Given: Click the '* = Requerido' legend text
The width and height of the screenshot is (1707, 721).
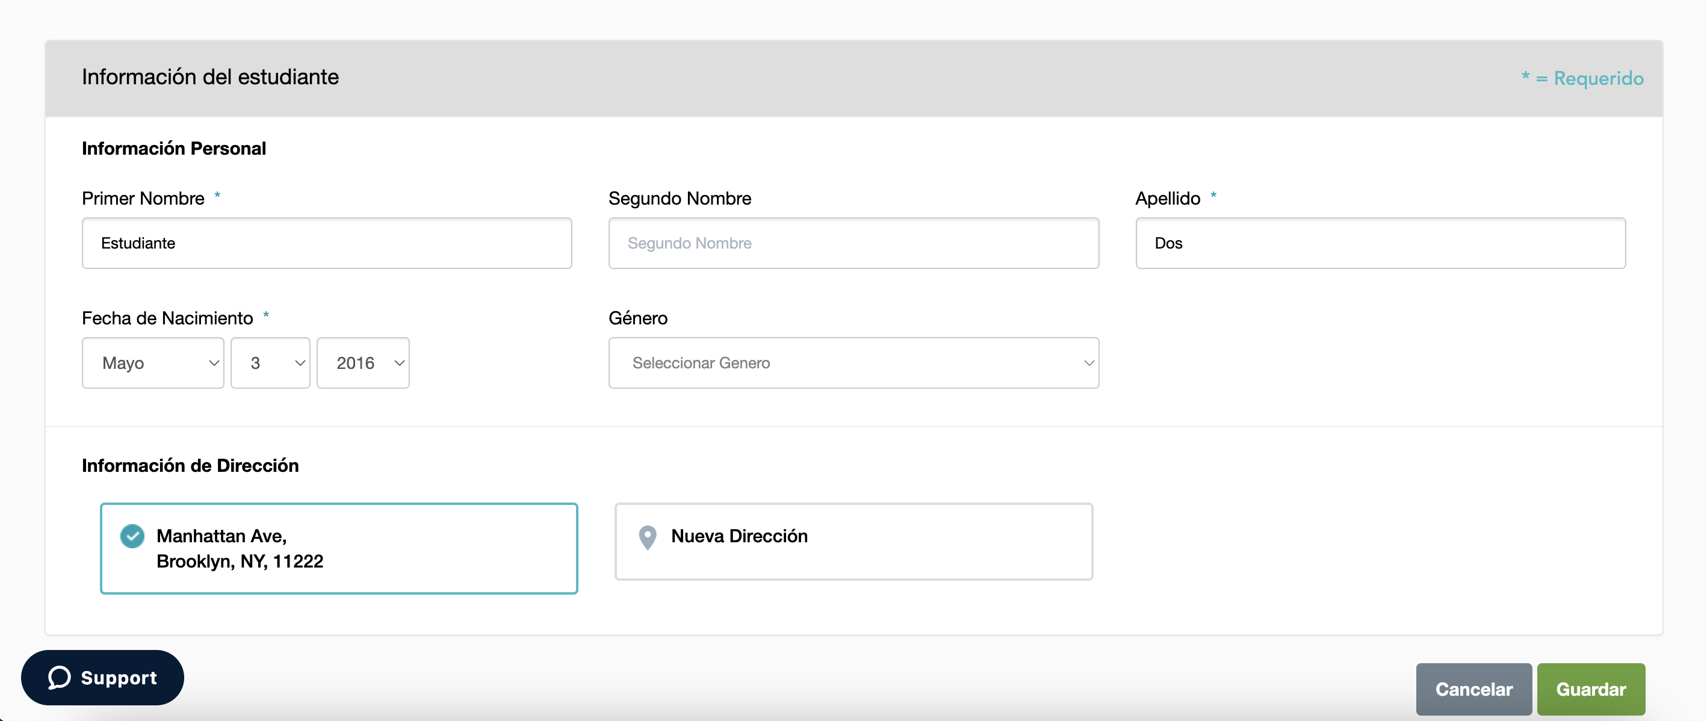Looking at the screenshot, I should pos(1582,78).
